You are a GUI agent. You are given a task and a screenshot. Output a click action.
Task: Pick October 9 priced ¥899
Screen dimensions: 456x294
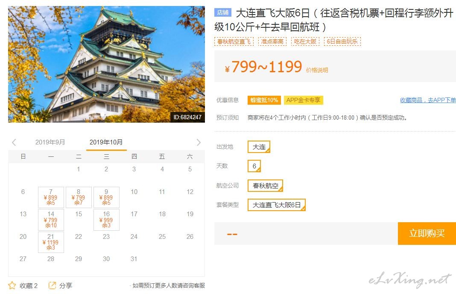point(106,197)
